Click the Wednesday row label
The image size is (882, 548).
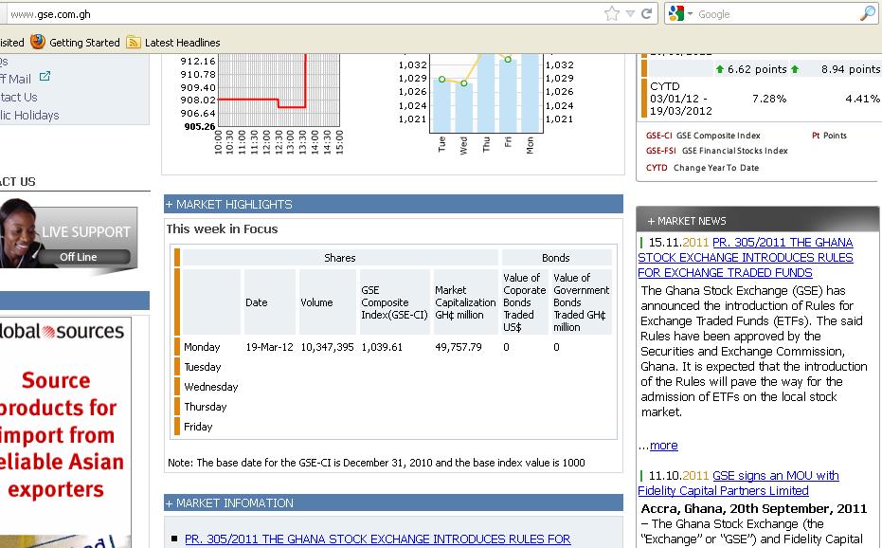211,387
